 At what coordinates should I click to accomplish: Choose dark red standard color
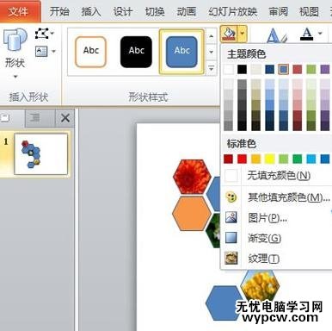(229, 159)
